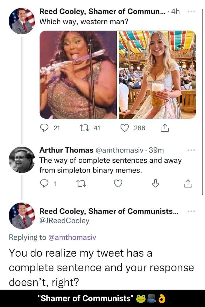This screenshot has height=307, width=205.
Task: Open the share icon on Reed Cooley's tweet
Action: (165, 127)
